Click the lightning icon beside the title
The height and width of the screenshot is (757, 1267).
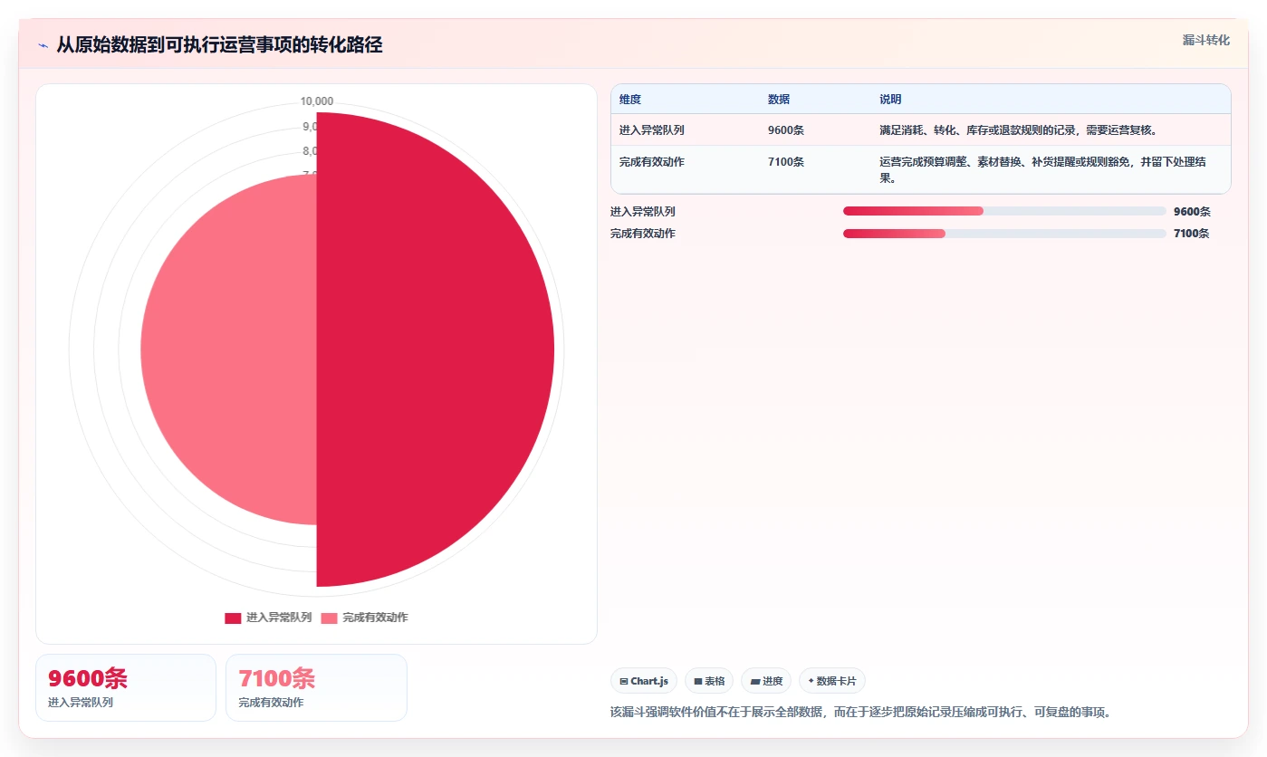click(43, 45)
